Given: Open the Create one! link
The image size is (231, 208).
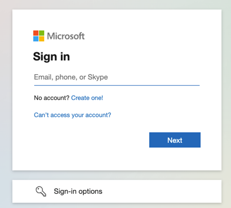Looking at the screenshot, I should 87,98.
